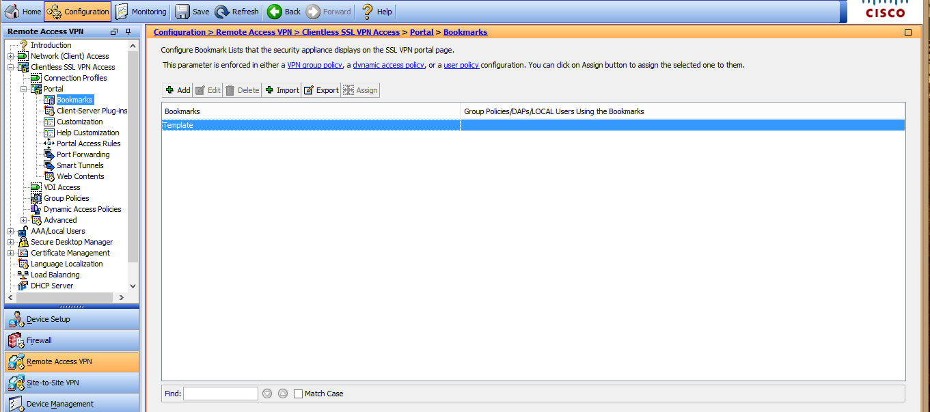
Task: Save the running configuration
Action: [192, 12]
